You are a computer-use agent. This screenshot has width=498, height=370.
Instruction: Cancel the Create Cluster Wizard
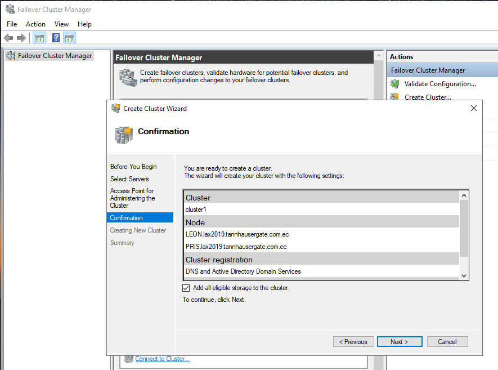click(447, 342)
